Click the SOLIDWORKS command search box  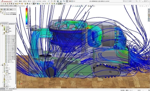(x=130, y=1)
